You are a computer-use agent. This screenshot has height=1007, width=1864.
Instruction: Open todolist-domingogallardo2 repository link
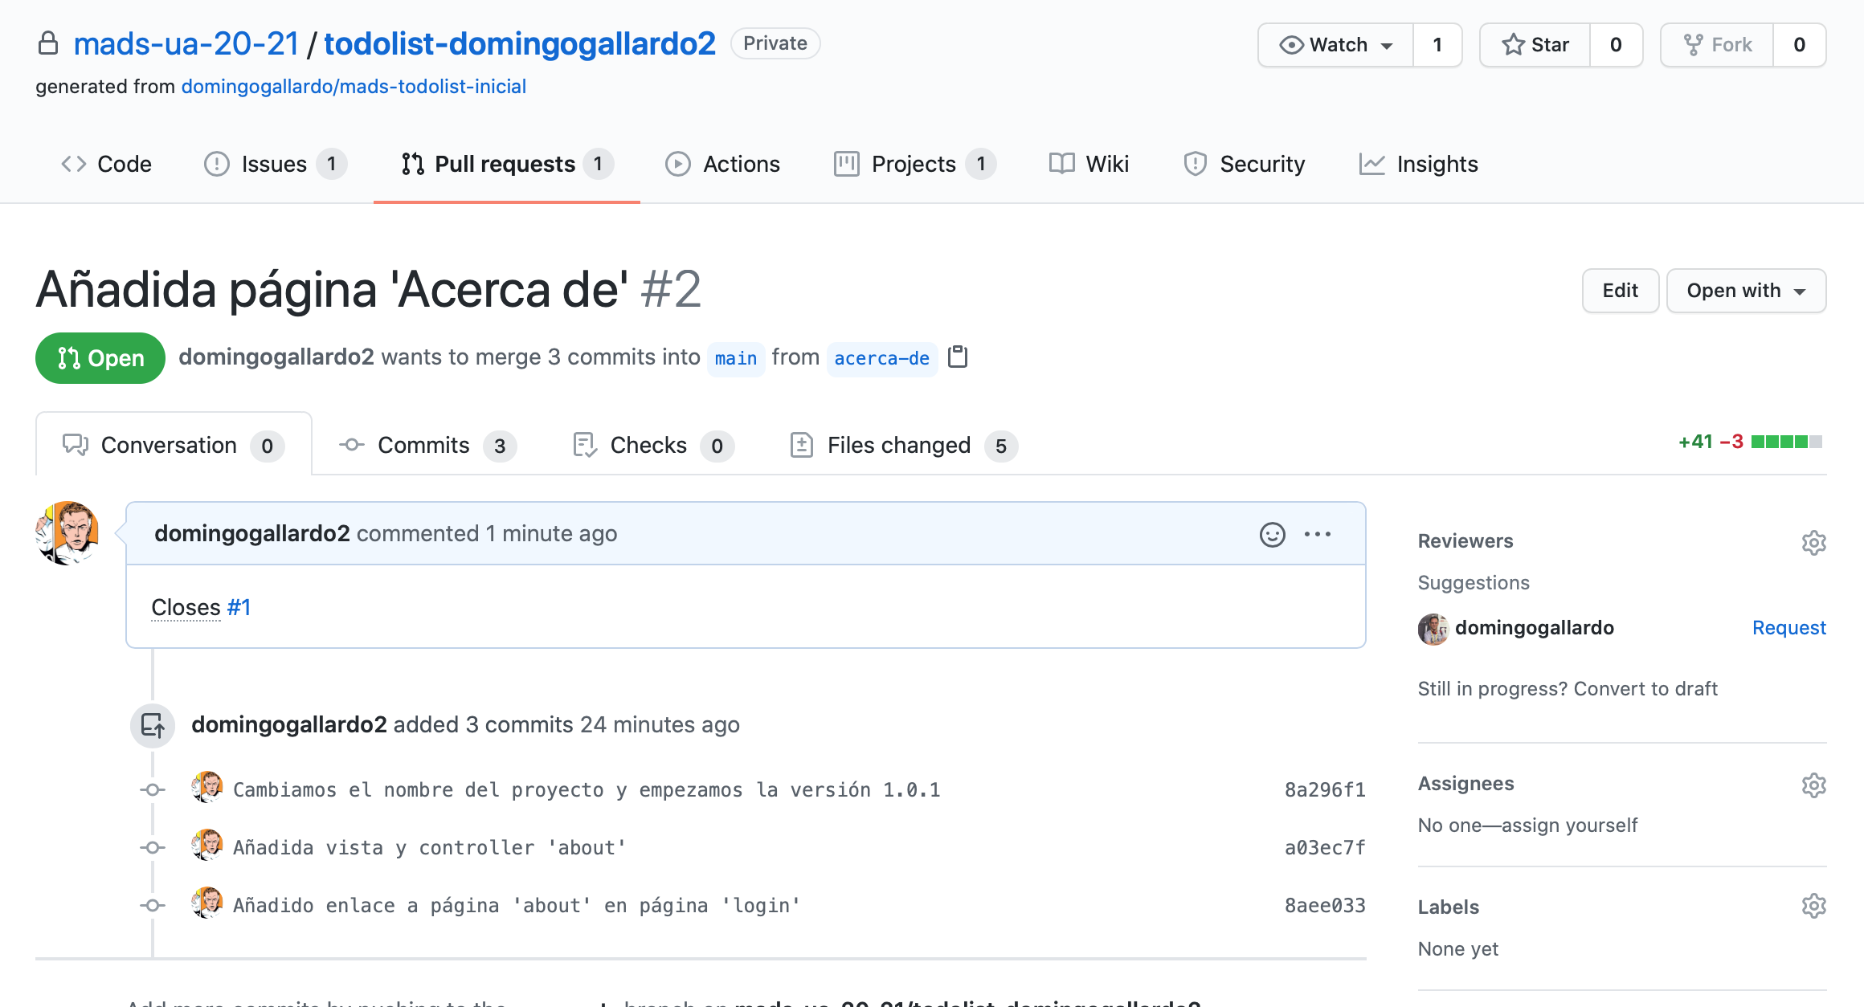point(520,43)
